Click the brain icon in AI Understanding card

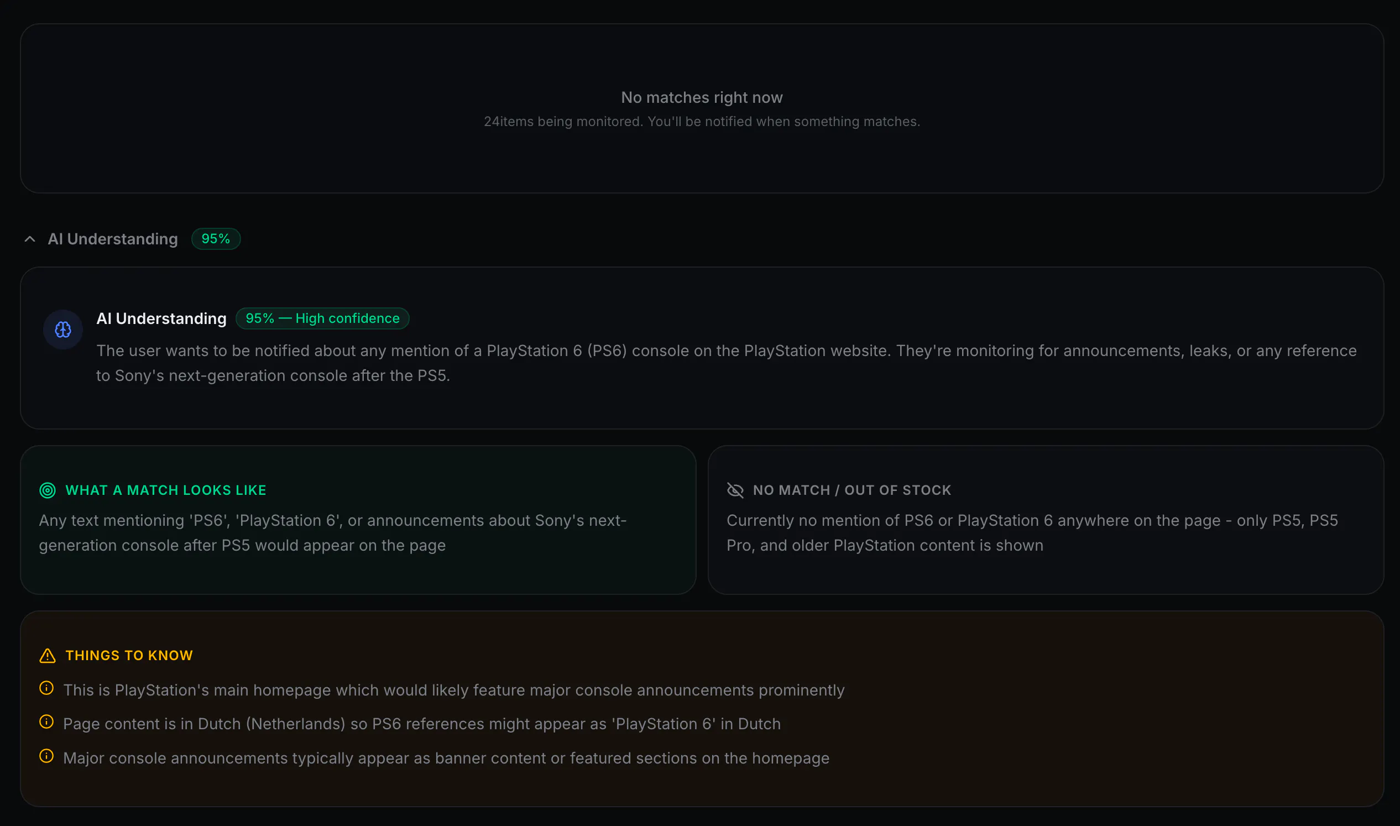(63, 330)
